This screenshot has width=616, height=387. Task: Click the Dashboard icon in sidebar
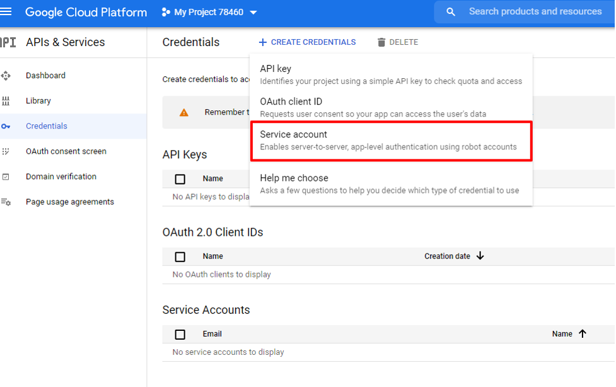point(6,76)
